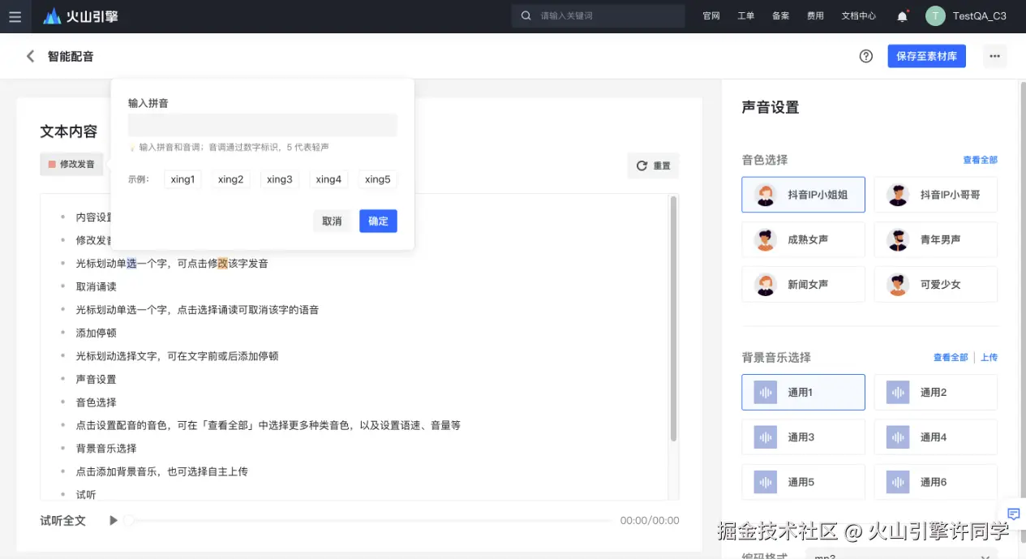Open the notification bell

(902, 15)
